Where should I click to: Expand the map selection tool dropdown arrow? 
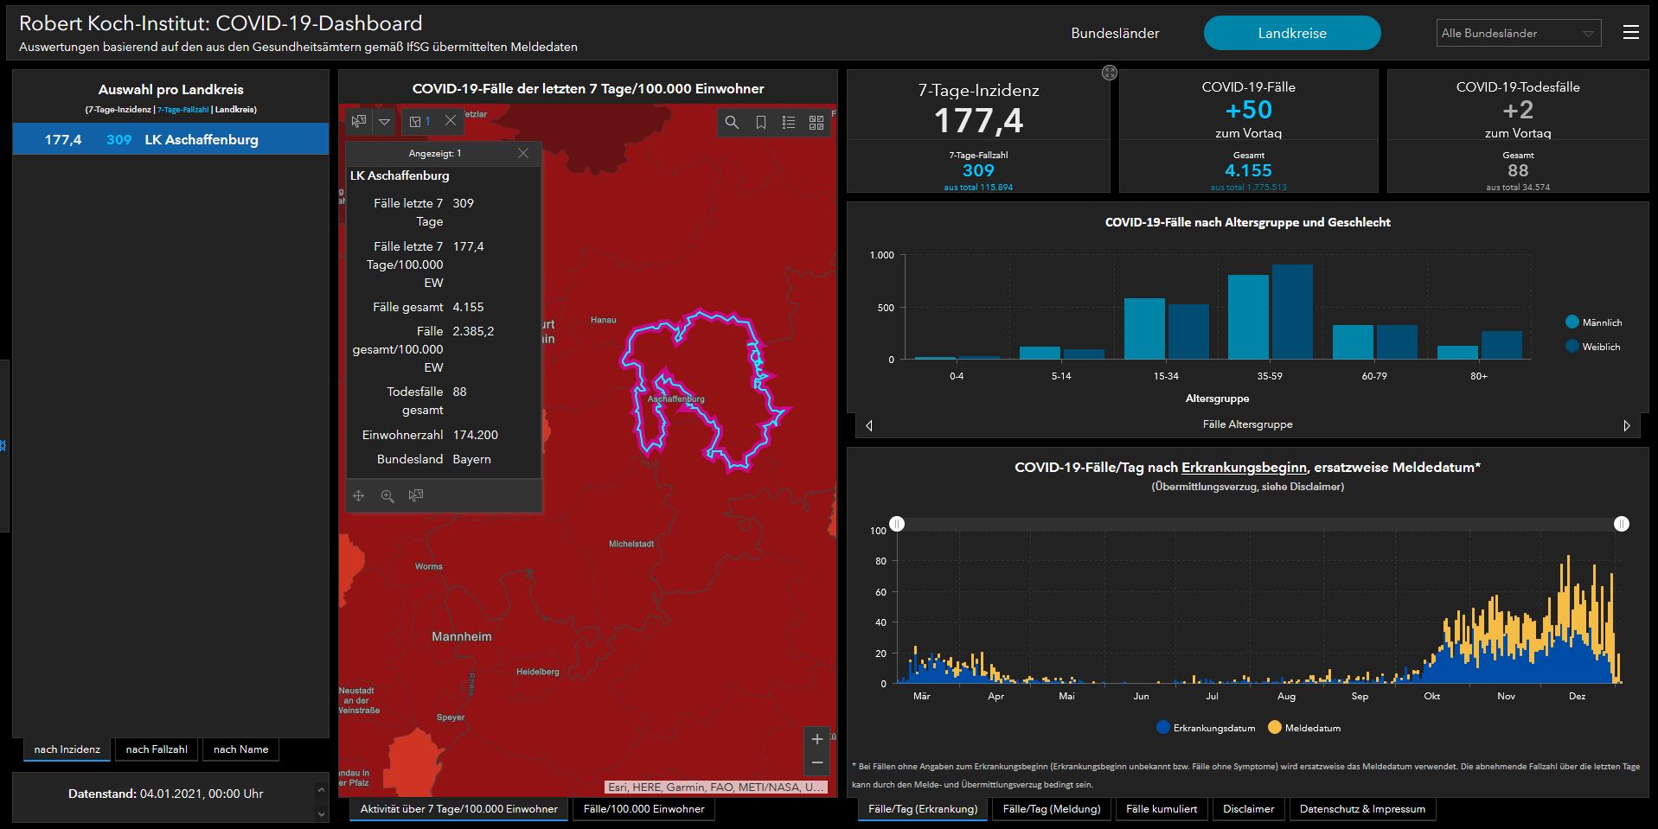[x=385, y=122]
